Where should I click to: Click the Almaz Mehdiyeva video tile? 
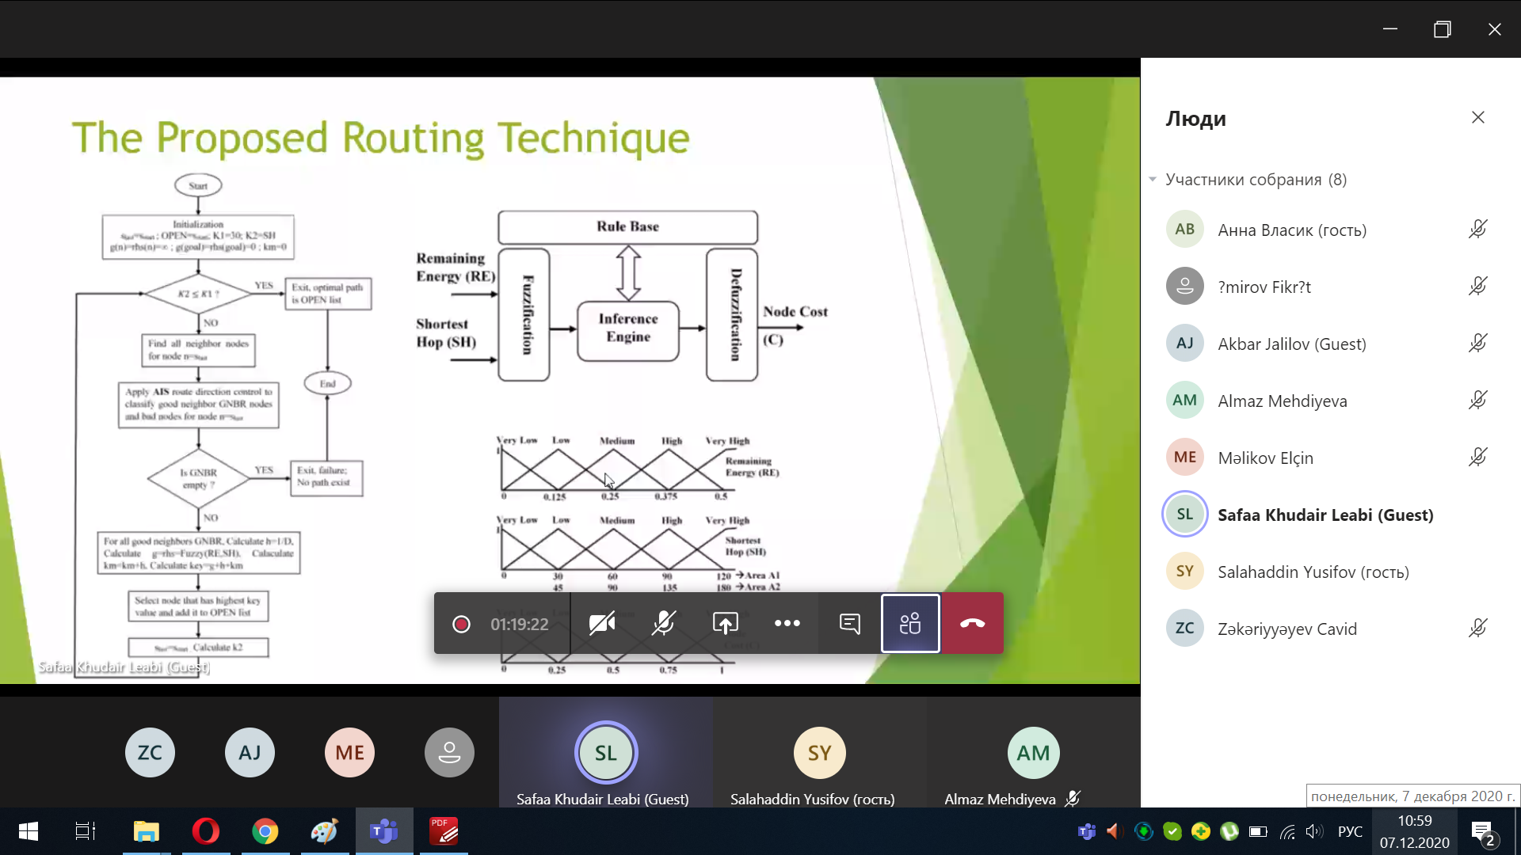pyautogui.click(x=1034, y=753)
